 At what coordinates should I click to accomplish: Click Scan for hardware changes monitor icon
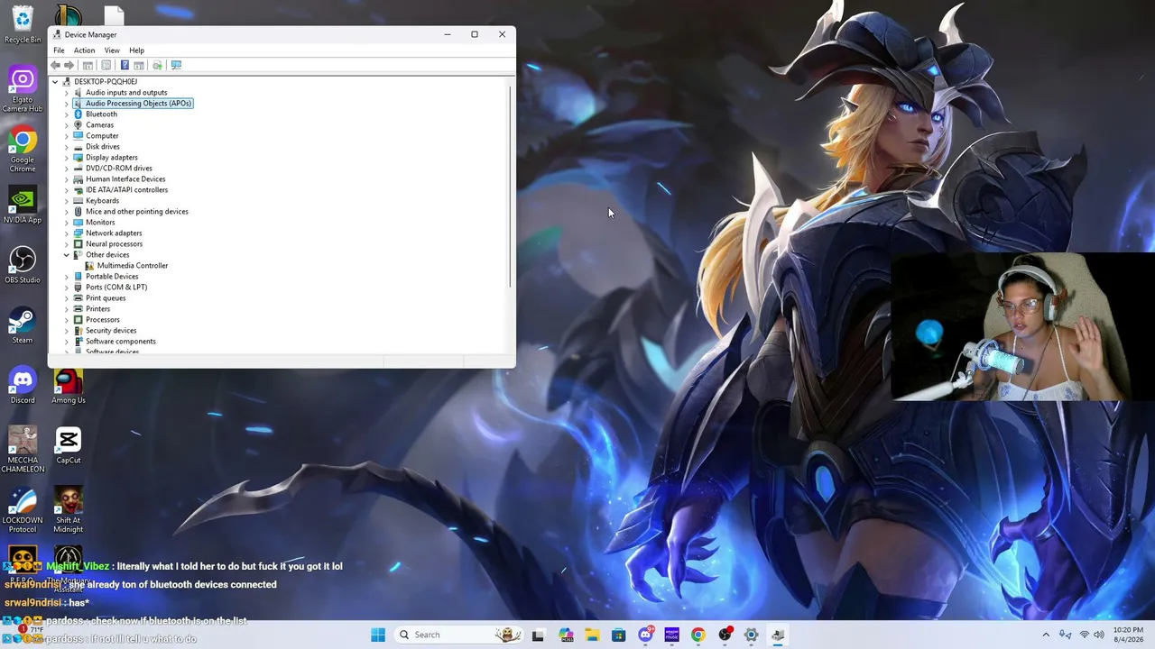pos(176,65)
